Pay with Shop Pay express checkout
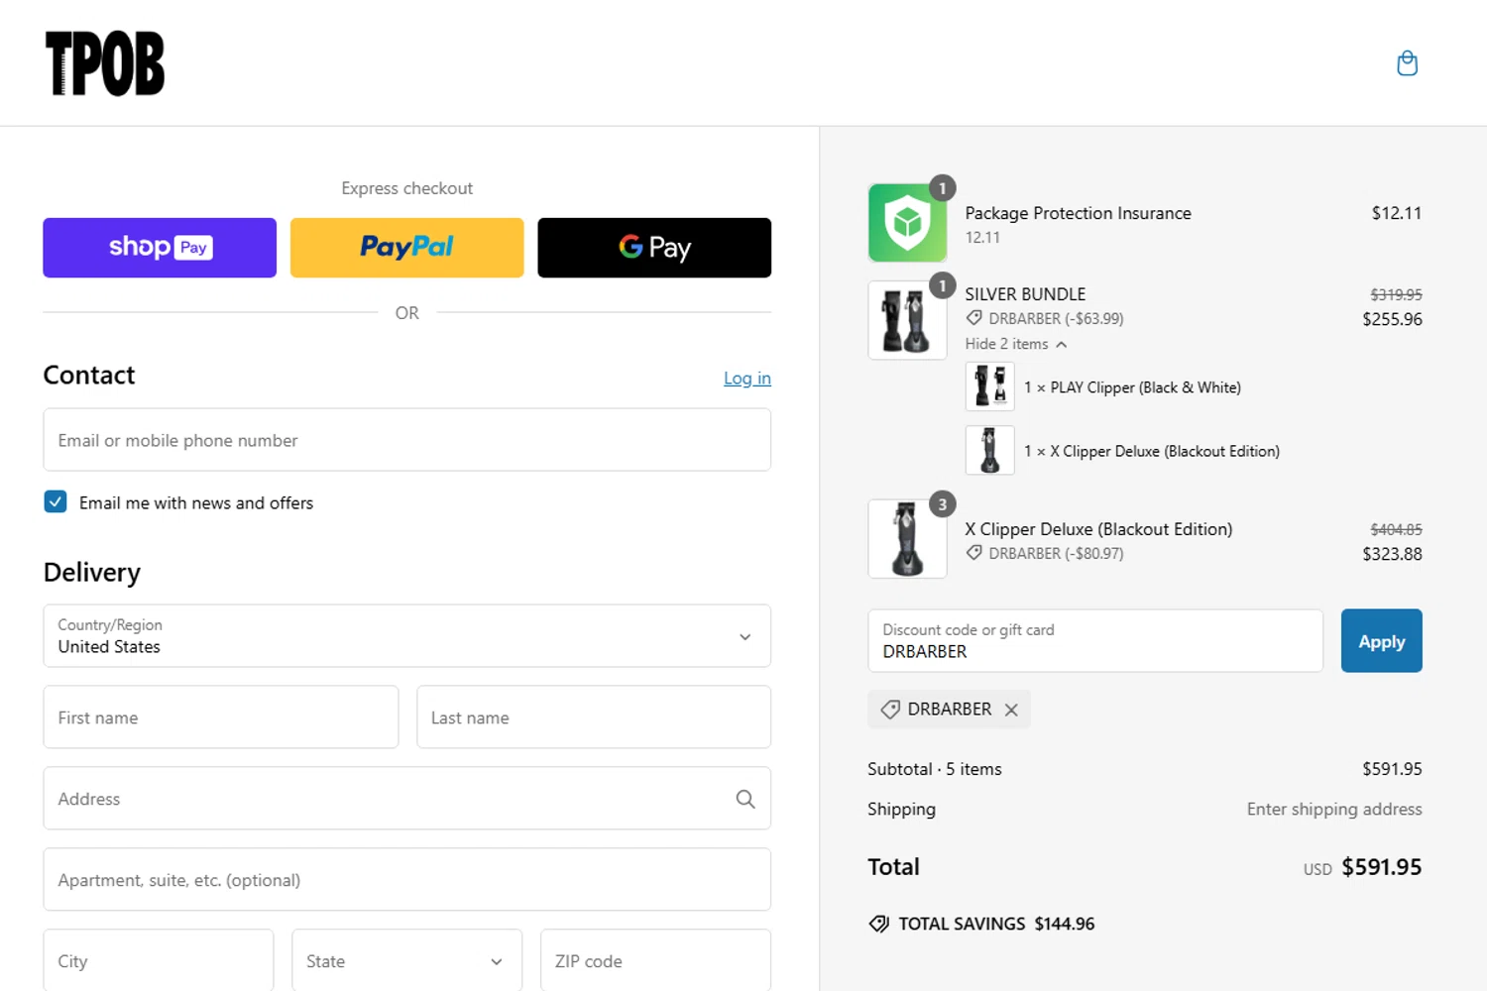1487x991 pixels. (160, 248)
